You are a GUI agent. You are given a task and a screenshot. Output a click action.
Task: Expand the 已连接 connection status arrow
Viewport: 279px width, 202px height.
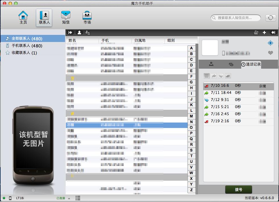69,198
